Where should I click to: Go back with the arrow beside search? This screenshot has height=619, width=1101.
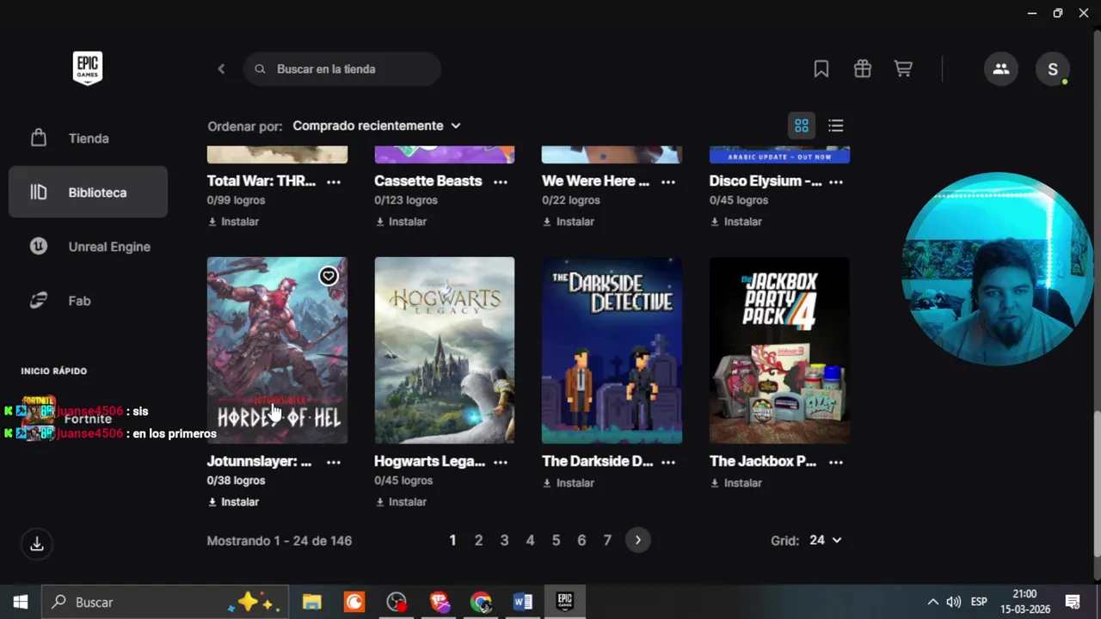pos(221,69)
